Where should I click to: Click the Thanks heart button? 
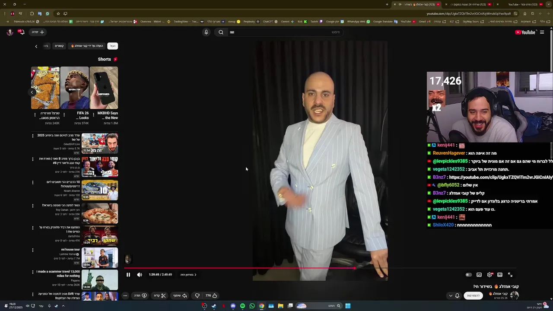(x=140, y=295)
